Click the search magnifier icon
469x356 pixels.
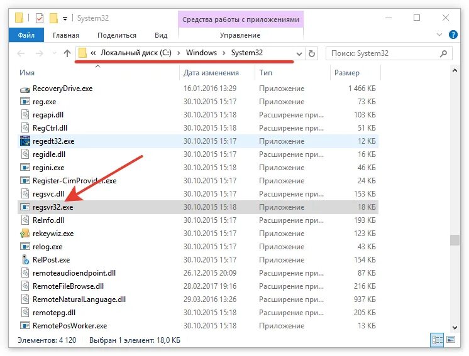(443, 53)
